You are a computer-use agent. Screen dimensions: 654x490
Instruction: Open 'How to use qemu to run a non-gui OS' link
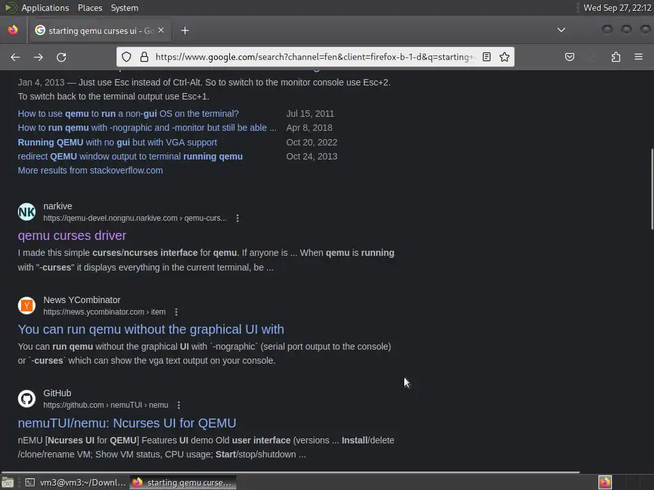[128, 114]
